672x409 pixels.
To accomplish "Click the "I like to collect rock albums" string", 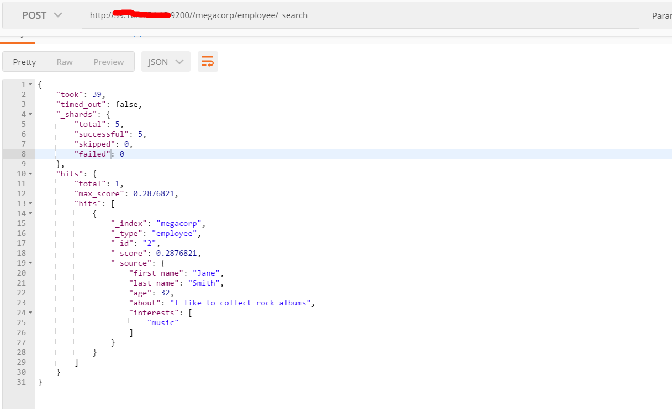I will pos(242,303).
